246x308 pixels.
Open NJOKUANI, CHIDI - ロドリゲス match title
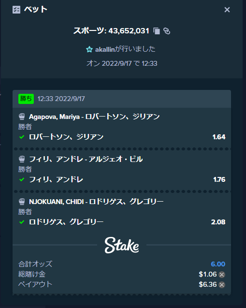96,202
